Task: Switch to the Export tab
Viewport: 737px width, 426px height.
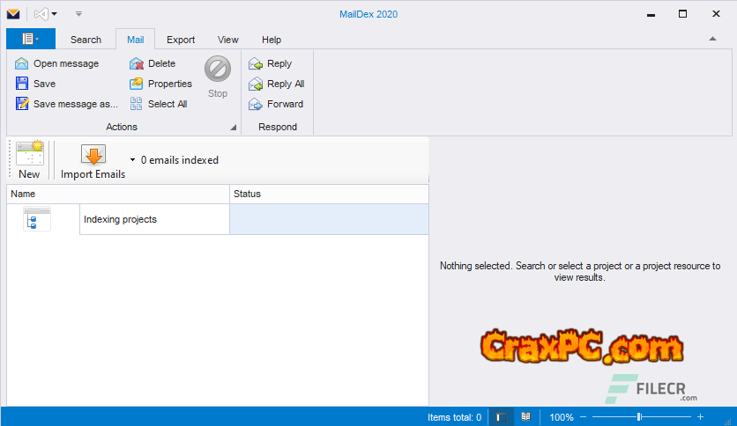Action: (181, 40)
